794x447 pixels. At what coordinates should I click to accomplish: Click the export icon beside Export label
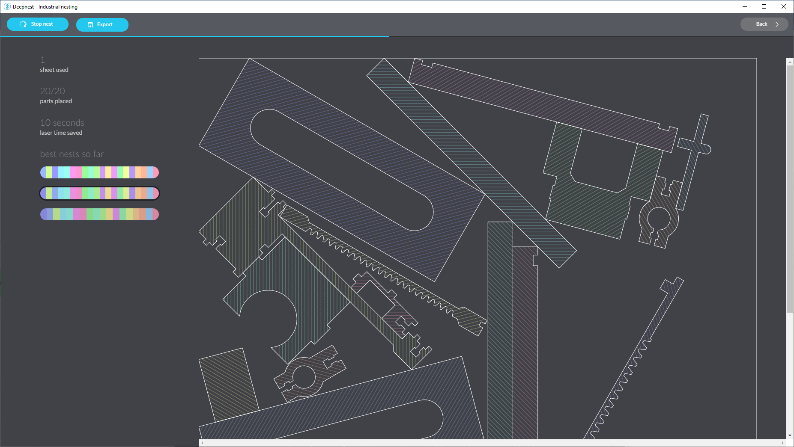click(x=90, y=25)
